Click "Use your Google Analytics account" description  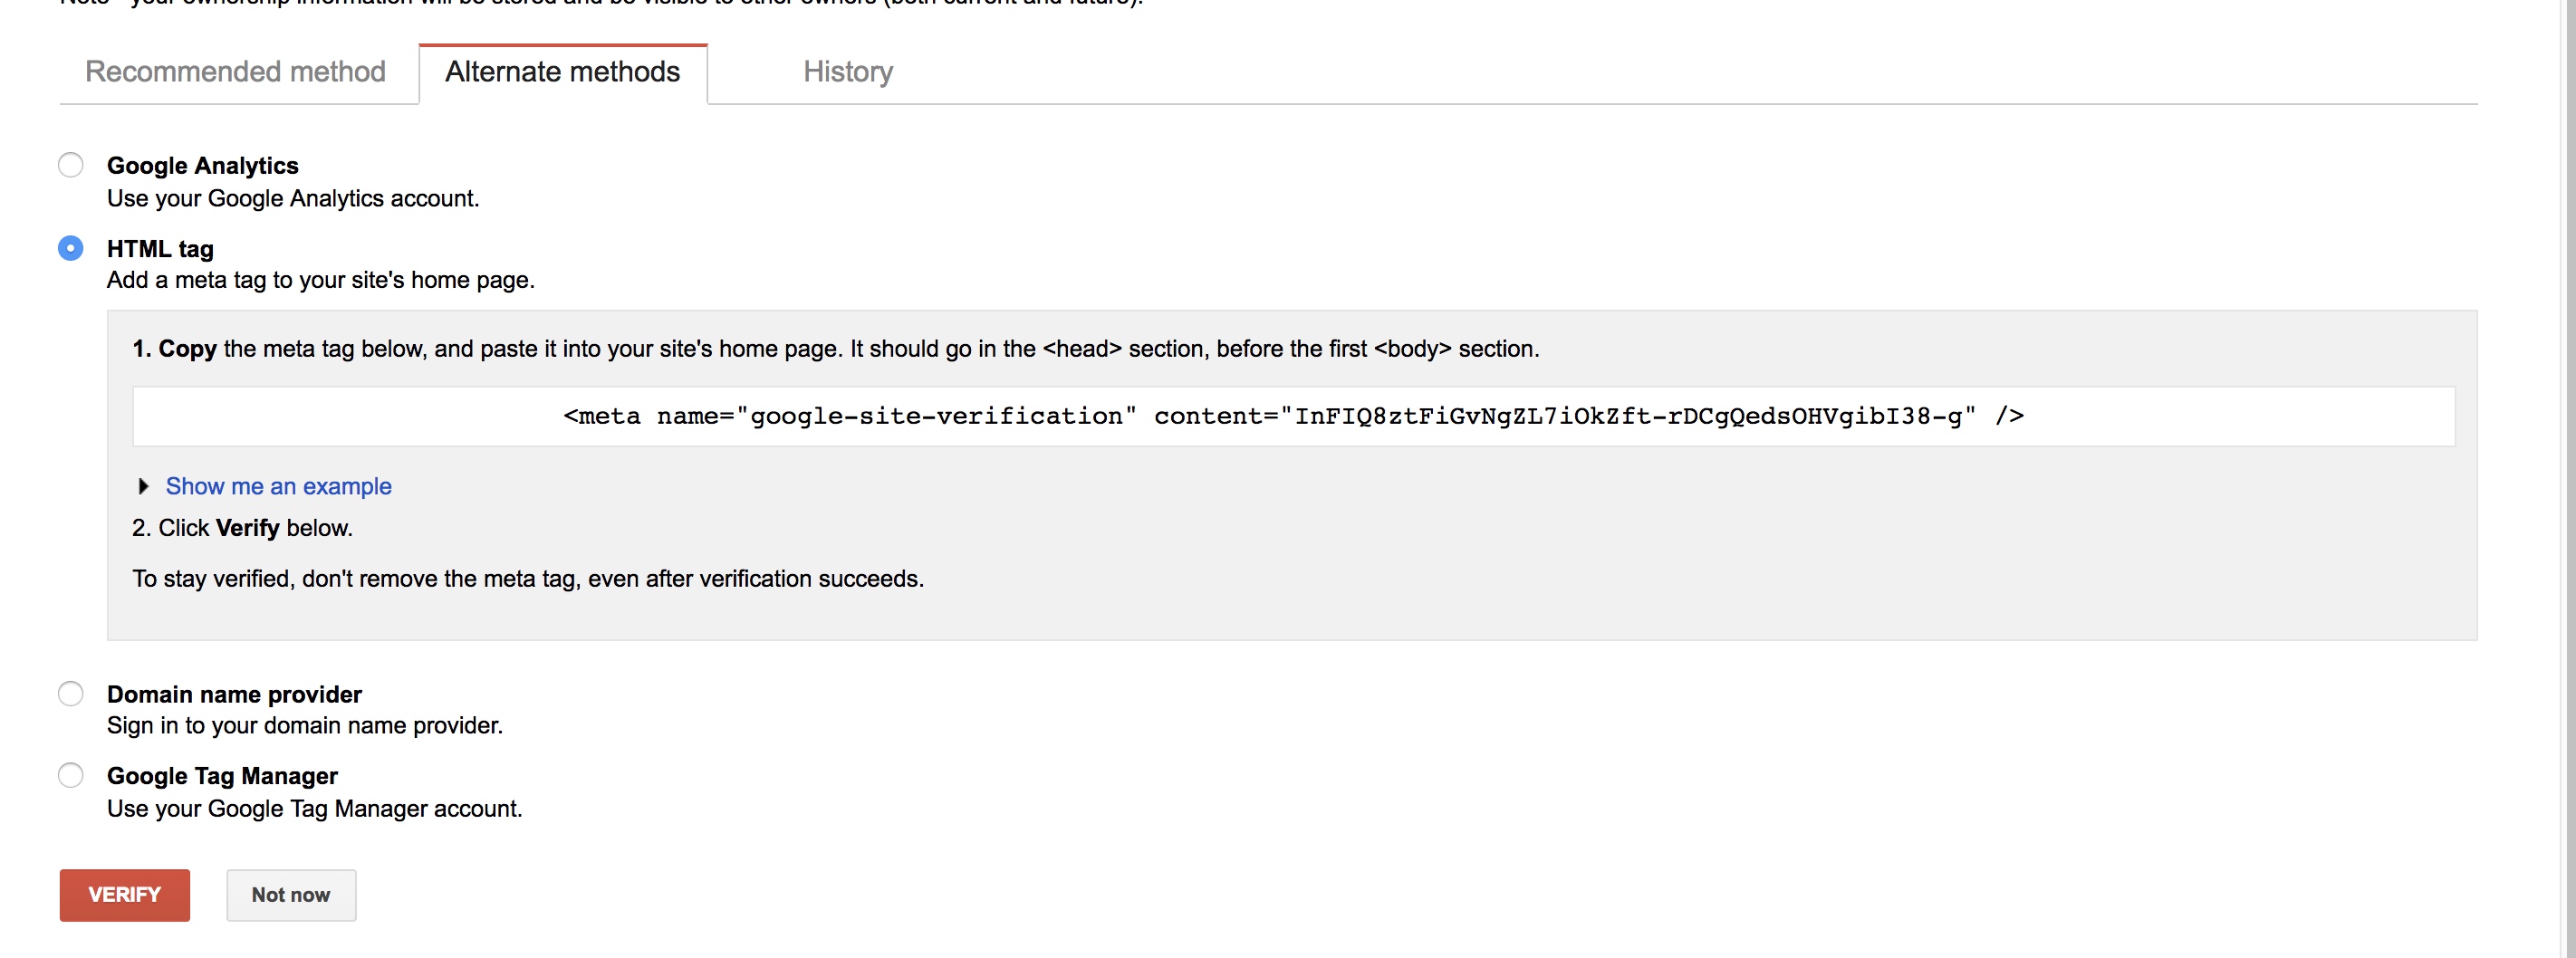(x=292, y=198)
